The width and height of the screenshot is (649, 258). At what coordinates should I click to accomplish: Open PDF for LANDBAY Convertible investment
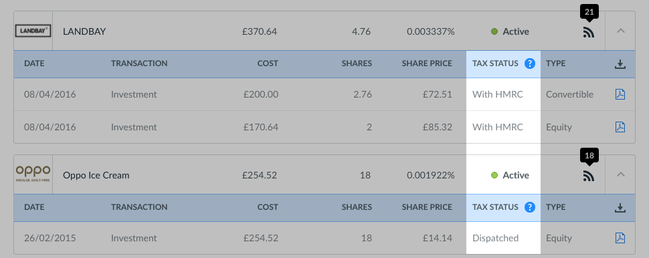(620, 94)
